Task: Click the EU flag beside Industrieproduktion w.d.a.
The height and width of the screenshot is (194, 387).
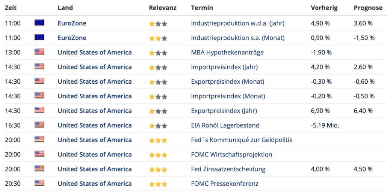Action: pyautogui.click(x=39, y=23)
